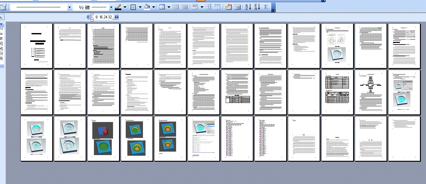Click Distribute Rows Evenly icon
The height and width of the screenshot is (184, 426).
click(209, 7)
